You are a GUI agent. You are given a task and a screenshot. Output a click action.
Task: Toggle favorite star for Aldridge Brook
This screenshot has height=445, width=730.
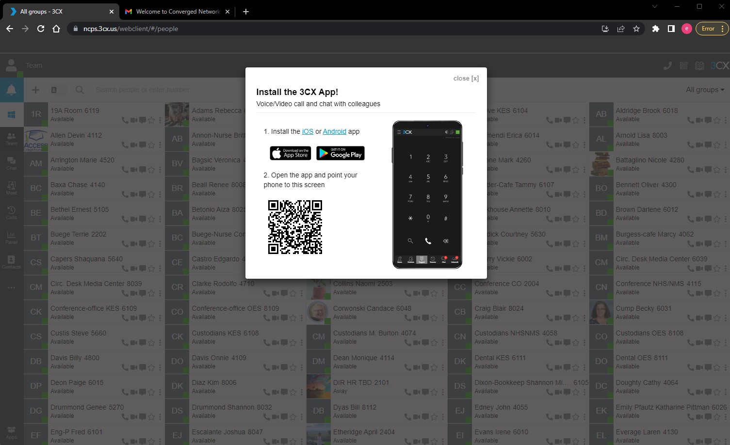(716, 120)
